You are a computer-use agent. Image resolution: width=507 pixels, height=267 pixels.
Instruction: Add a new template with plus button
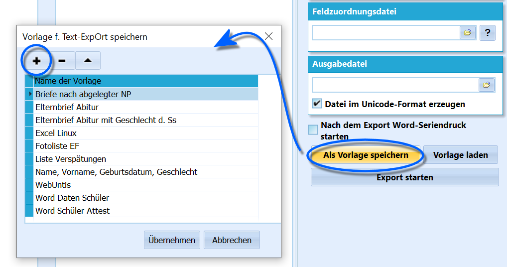36,60
